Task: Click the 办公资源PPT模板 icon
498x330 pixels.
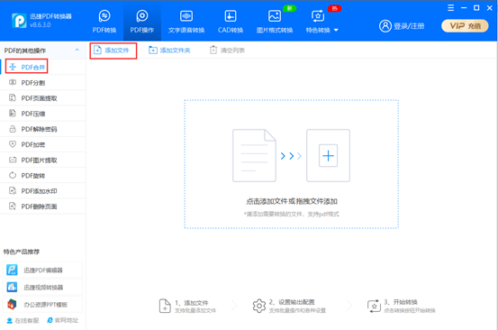Action: (x=12, y=304)
